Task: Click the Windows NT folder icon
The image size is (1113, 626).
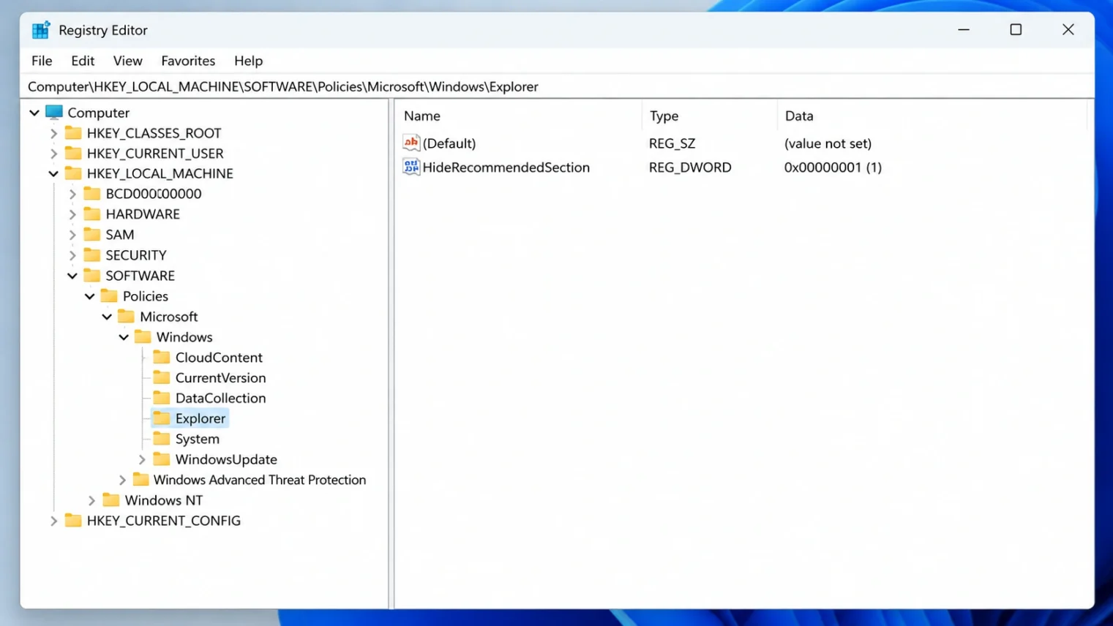Action: [111, 500]
